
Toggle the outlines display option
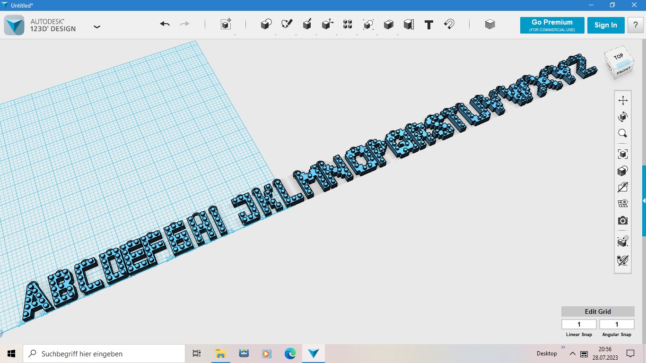(623, 187)
